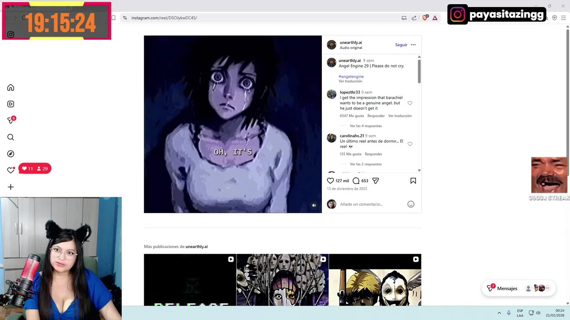Expand Ver las 2 respuestas
The image size is (570, 320).
tap(366, 164)
